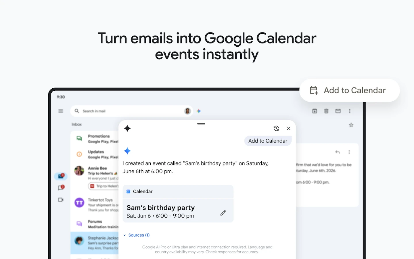Click the Calendar card header
Screen dimensions: 414x259
pyautogui.click(x=178, y=191)
